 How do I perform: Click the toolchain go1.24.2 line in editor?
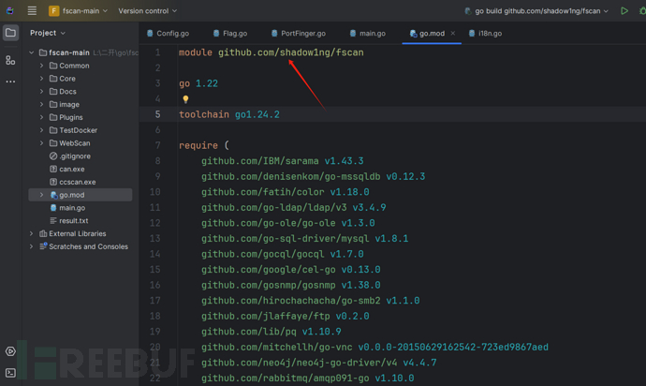coord(229,114)
